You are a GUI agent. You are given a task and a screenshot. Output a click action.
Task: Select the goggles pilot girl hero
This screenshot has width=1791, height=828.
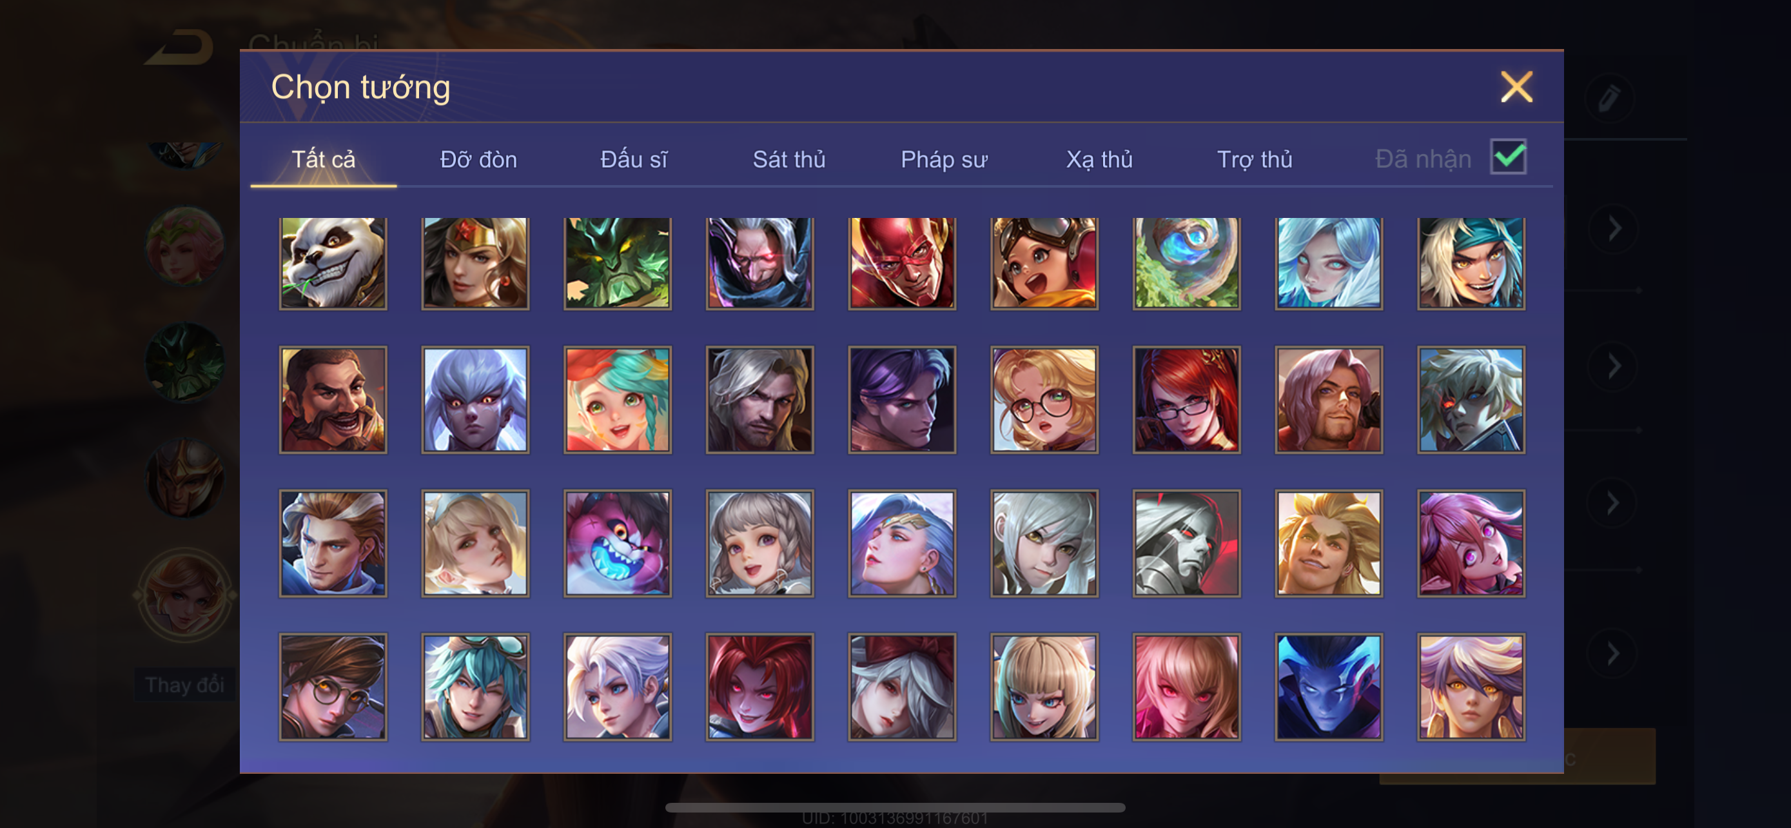(x=1044, y=264)
